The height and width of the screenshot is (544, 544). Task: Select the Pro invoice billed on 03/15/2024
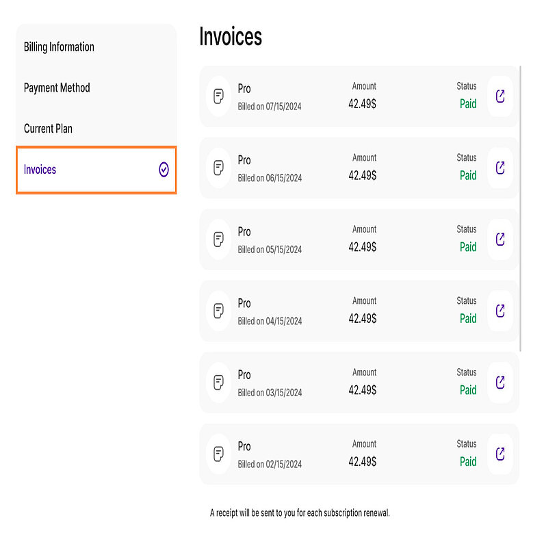[x=269, y=383]
